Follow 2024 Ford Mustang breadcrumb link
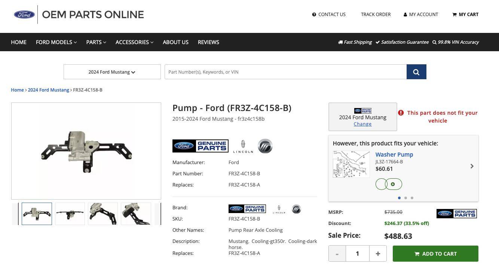 pos(48,90)
